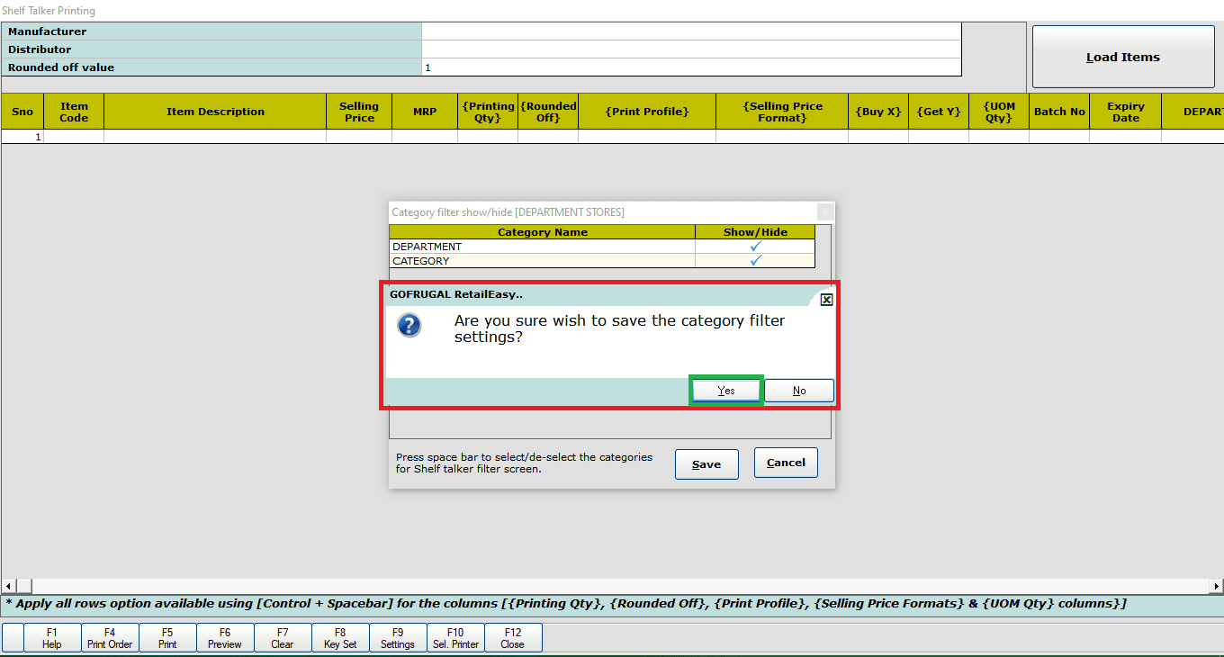Click the Sno column header
1224x657 pixels.
pyautogui.click(x=22, y=112)
